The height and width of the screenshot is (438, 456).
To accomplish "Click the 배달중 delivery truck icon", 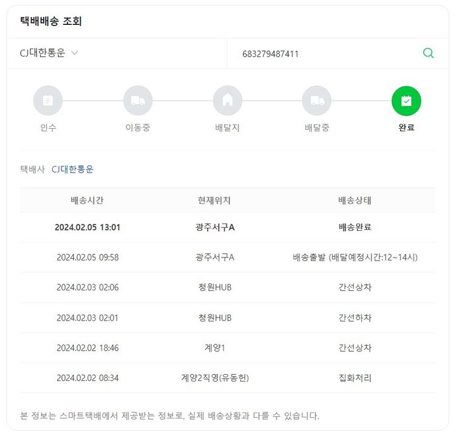I will click(317, 101).
